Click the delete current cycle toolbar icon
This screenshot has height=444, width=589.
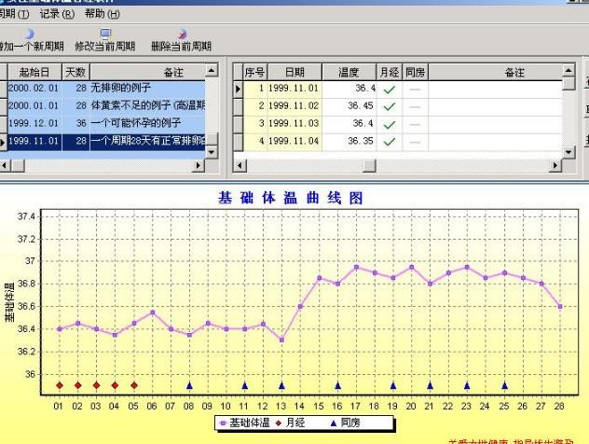point(181,35)
